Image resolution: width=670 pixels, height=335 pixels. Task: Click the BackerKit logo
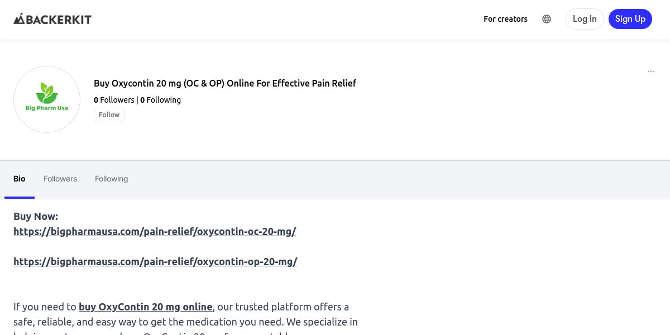[52, 19]
